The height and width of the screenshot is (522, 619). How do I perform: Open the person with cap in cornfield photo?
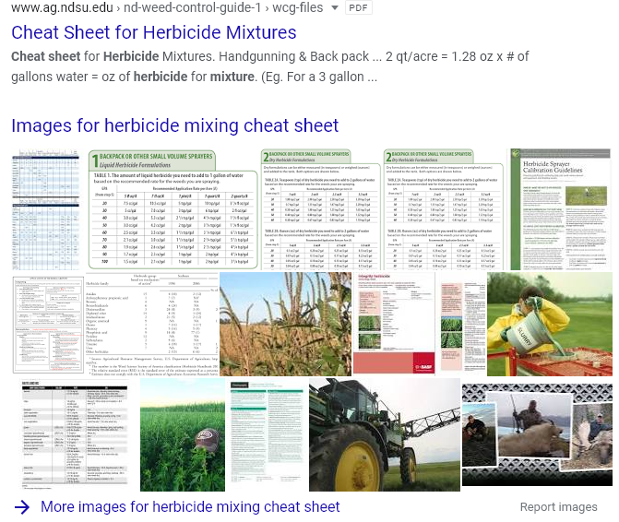pos(183,434)
